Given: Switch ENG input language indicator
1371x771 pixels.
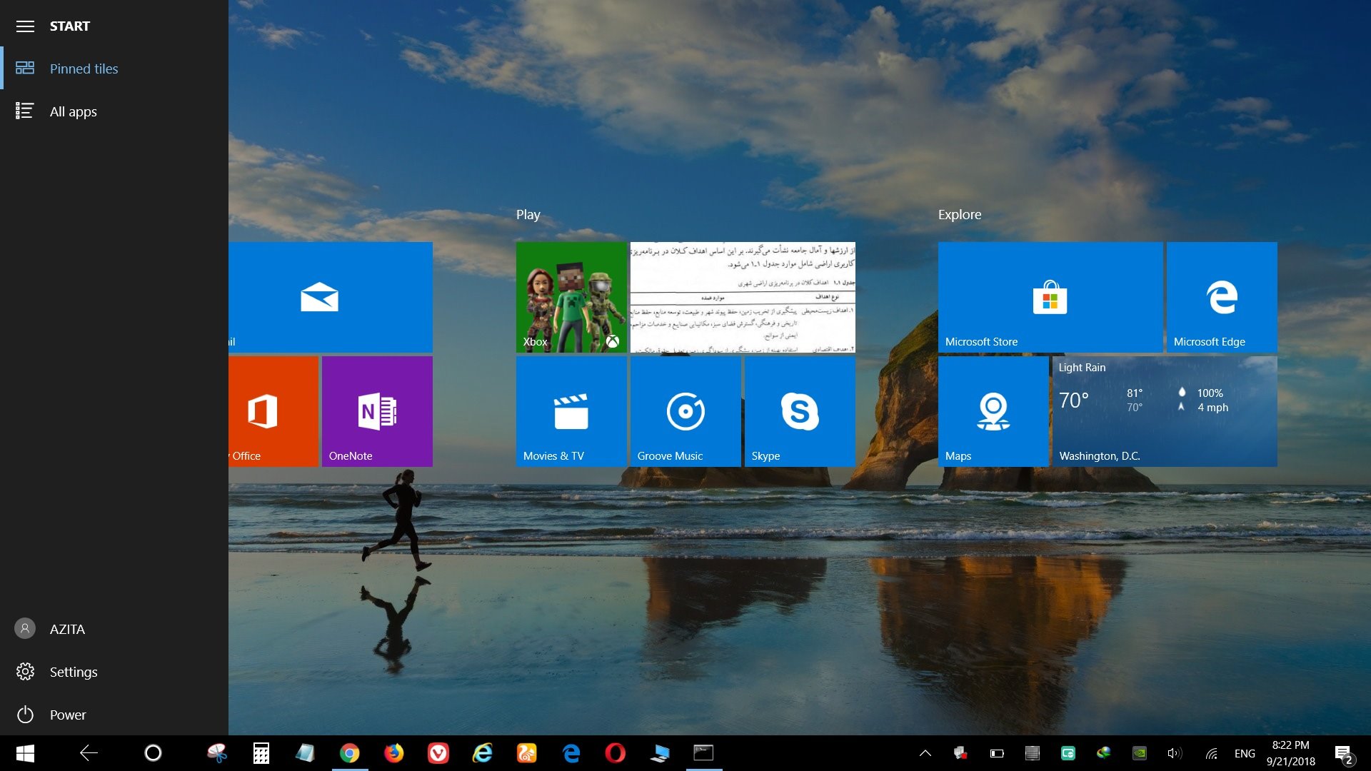Looking at the screenshot, I should [1245, 754].
